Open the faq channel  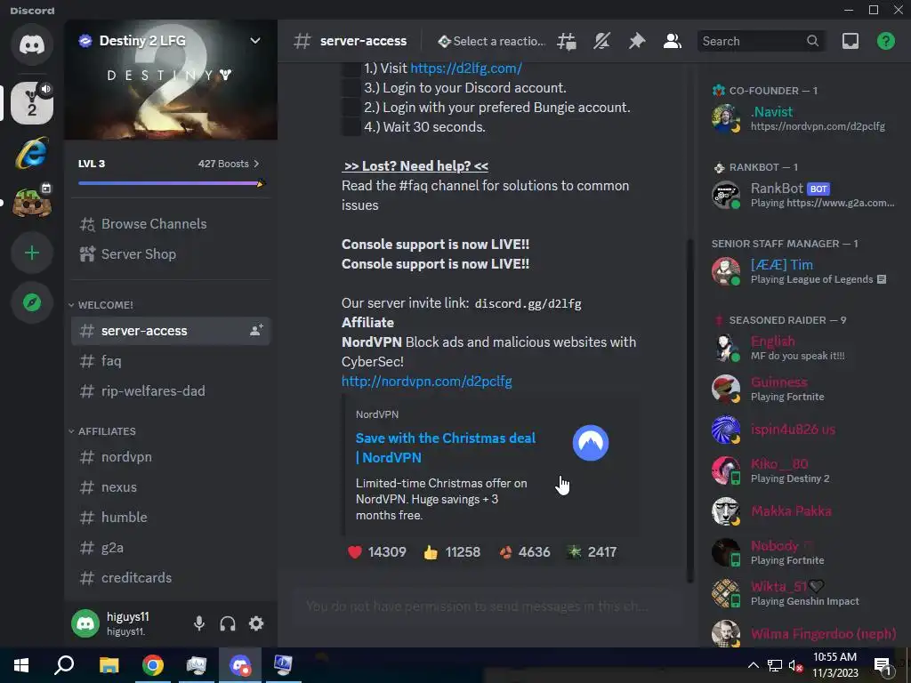tap(171, 361)
